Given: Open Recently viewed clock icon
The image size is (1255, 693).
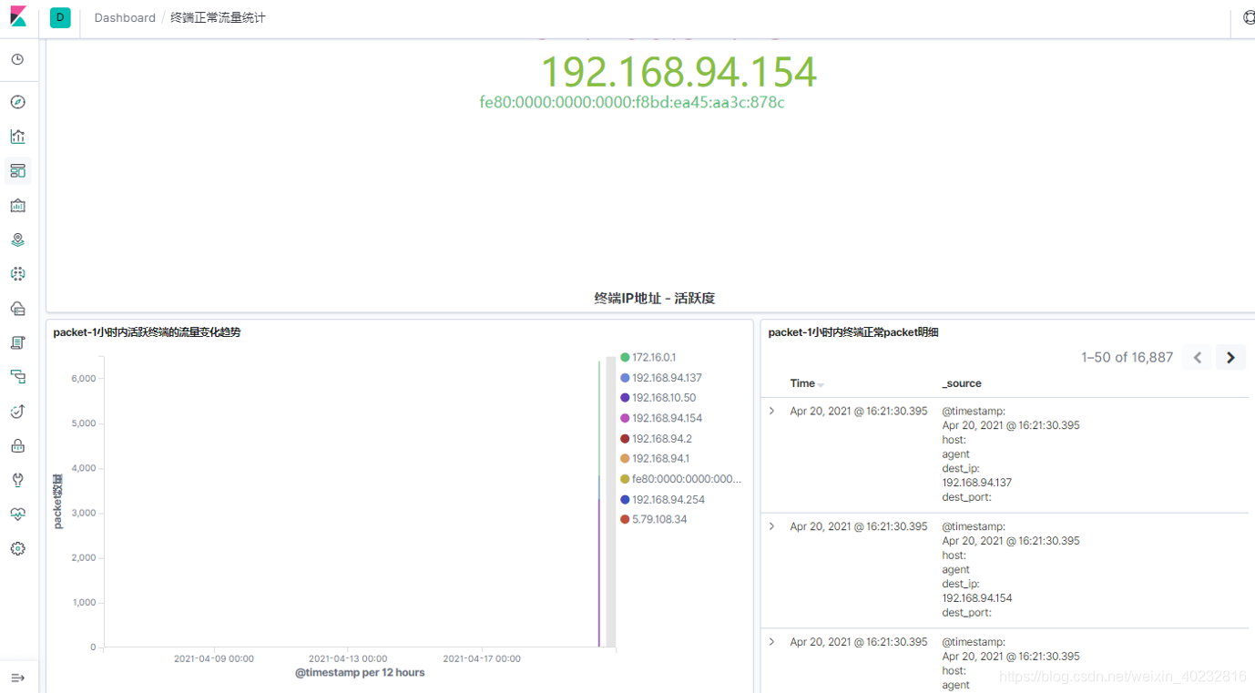Looking at the screenshot, I should point(17,59).
